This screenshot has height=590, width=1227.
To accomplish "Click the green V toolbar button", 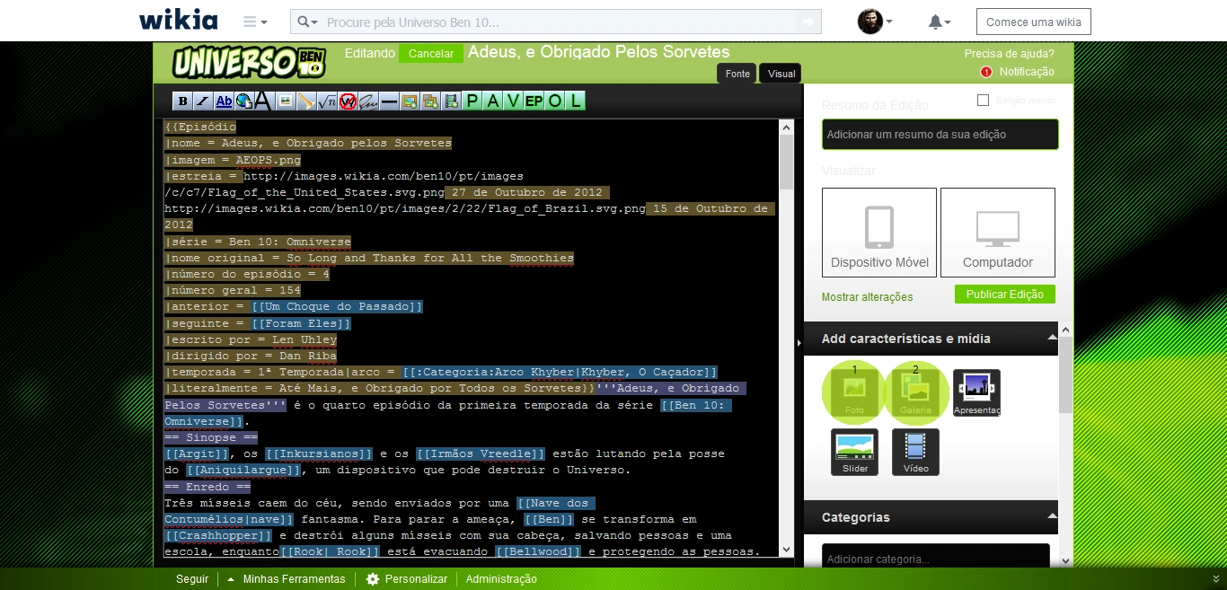I will click(x=513, y=101).
